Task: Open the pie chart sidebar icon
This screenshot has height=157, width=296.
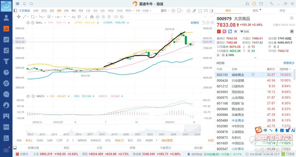Action: coord(6,72)
